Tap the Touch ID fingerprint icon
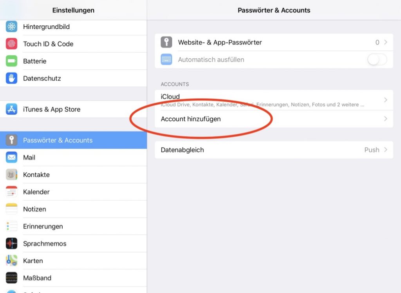Screen dimensions: 401x293 (11, 44)
